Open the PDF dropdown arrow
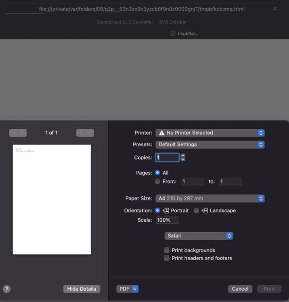The width and height of the screenshot is (289, 302). [x=135, y=289]
